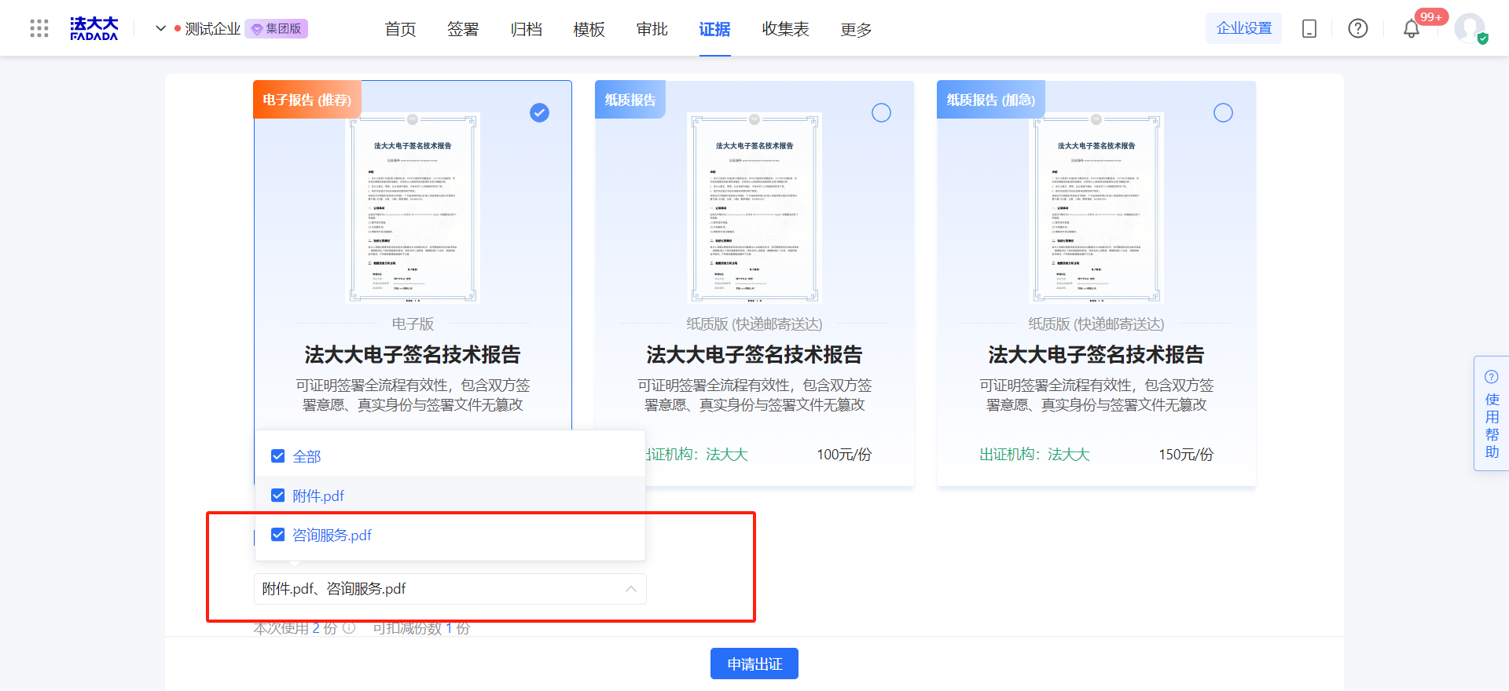The height and width of the screenshot is (691, 1509).
Task: Select the 纸质报告 (加急) radio option
Action: click(x=1223, y=113)
